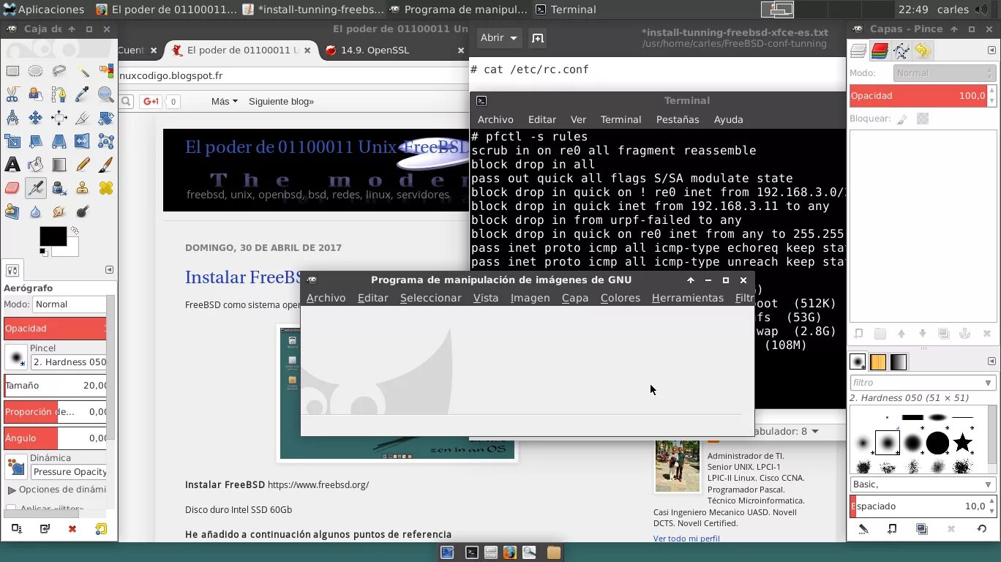
Task: Open the Modo dropdown in tool options
Action: [70, 304]
